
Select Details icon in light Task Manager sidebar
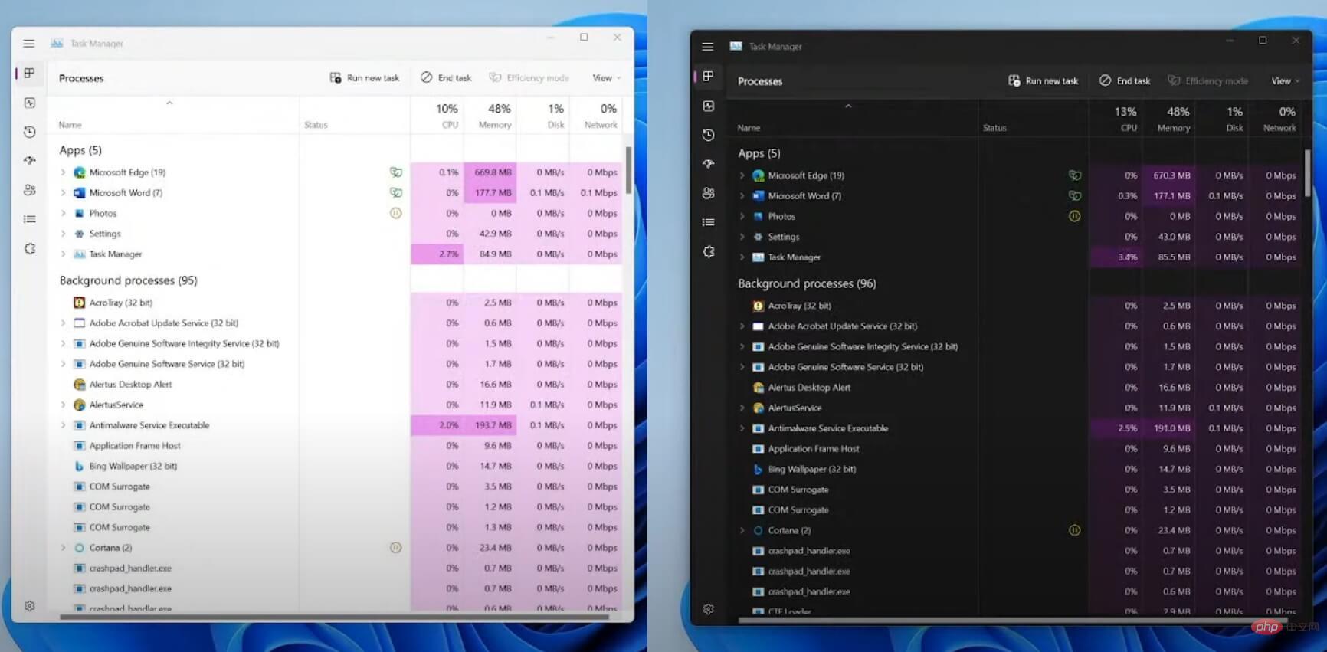pos(29,219)
